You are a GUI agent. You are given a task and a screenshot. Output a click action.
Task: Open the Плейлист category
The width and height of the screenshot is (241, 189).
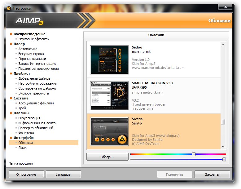(22, 73)
